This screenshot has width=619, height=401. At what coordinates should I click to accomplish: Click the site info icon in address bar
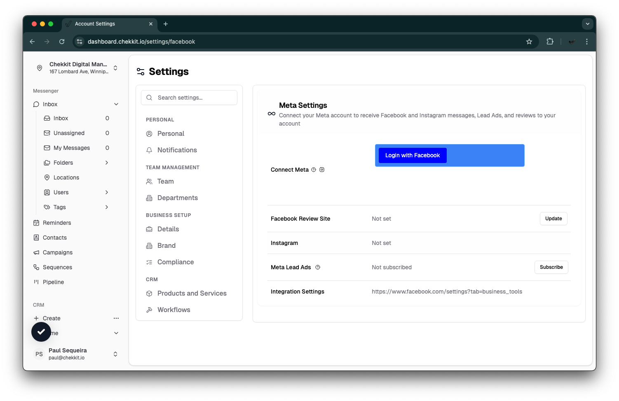(80, 42)
